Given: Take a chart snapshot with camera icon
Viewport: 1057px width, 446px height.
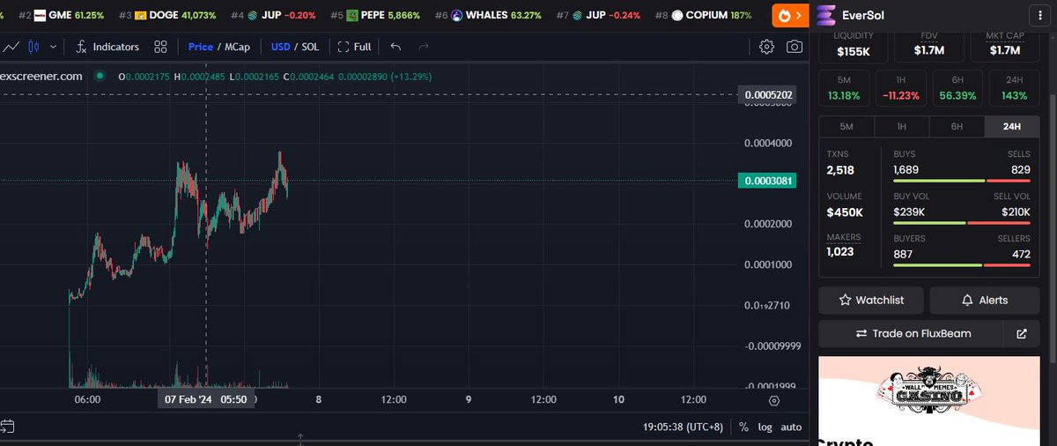Looking at the screenshot, I should coord(795,47).
